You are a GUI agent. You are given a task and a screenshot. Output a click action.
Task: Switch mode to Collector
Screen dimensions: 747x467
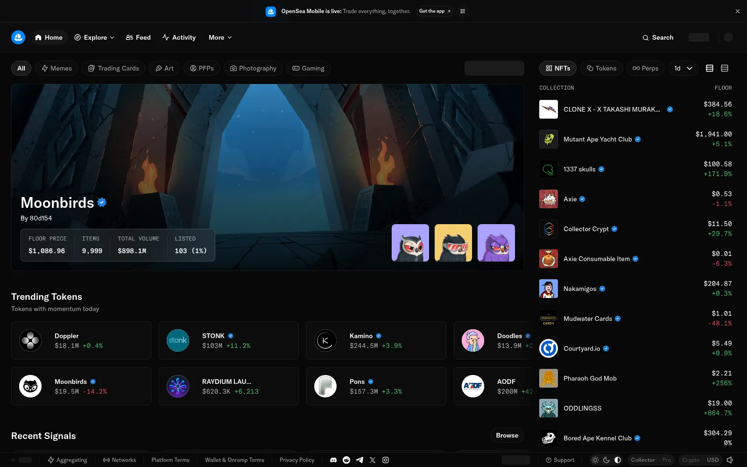643,460
